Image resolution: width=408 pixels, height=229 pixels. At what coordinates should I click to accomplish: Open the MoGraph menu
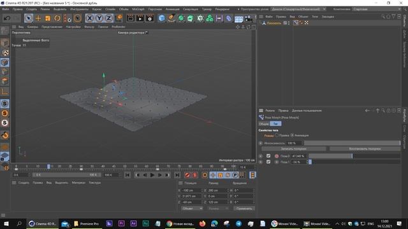pyautogui.click(x=138, y=9)
